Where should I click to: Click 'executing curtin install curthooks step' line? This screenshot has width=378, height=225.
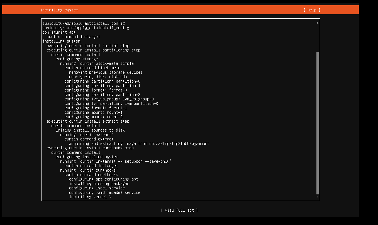pyautogui.click(x=90, y=148)
